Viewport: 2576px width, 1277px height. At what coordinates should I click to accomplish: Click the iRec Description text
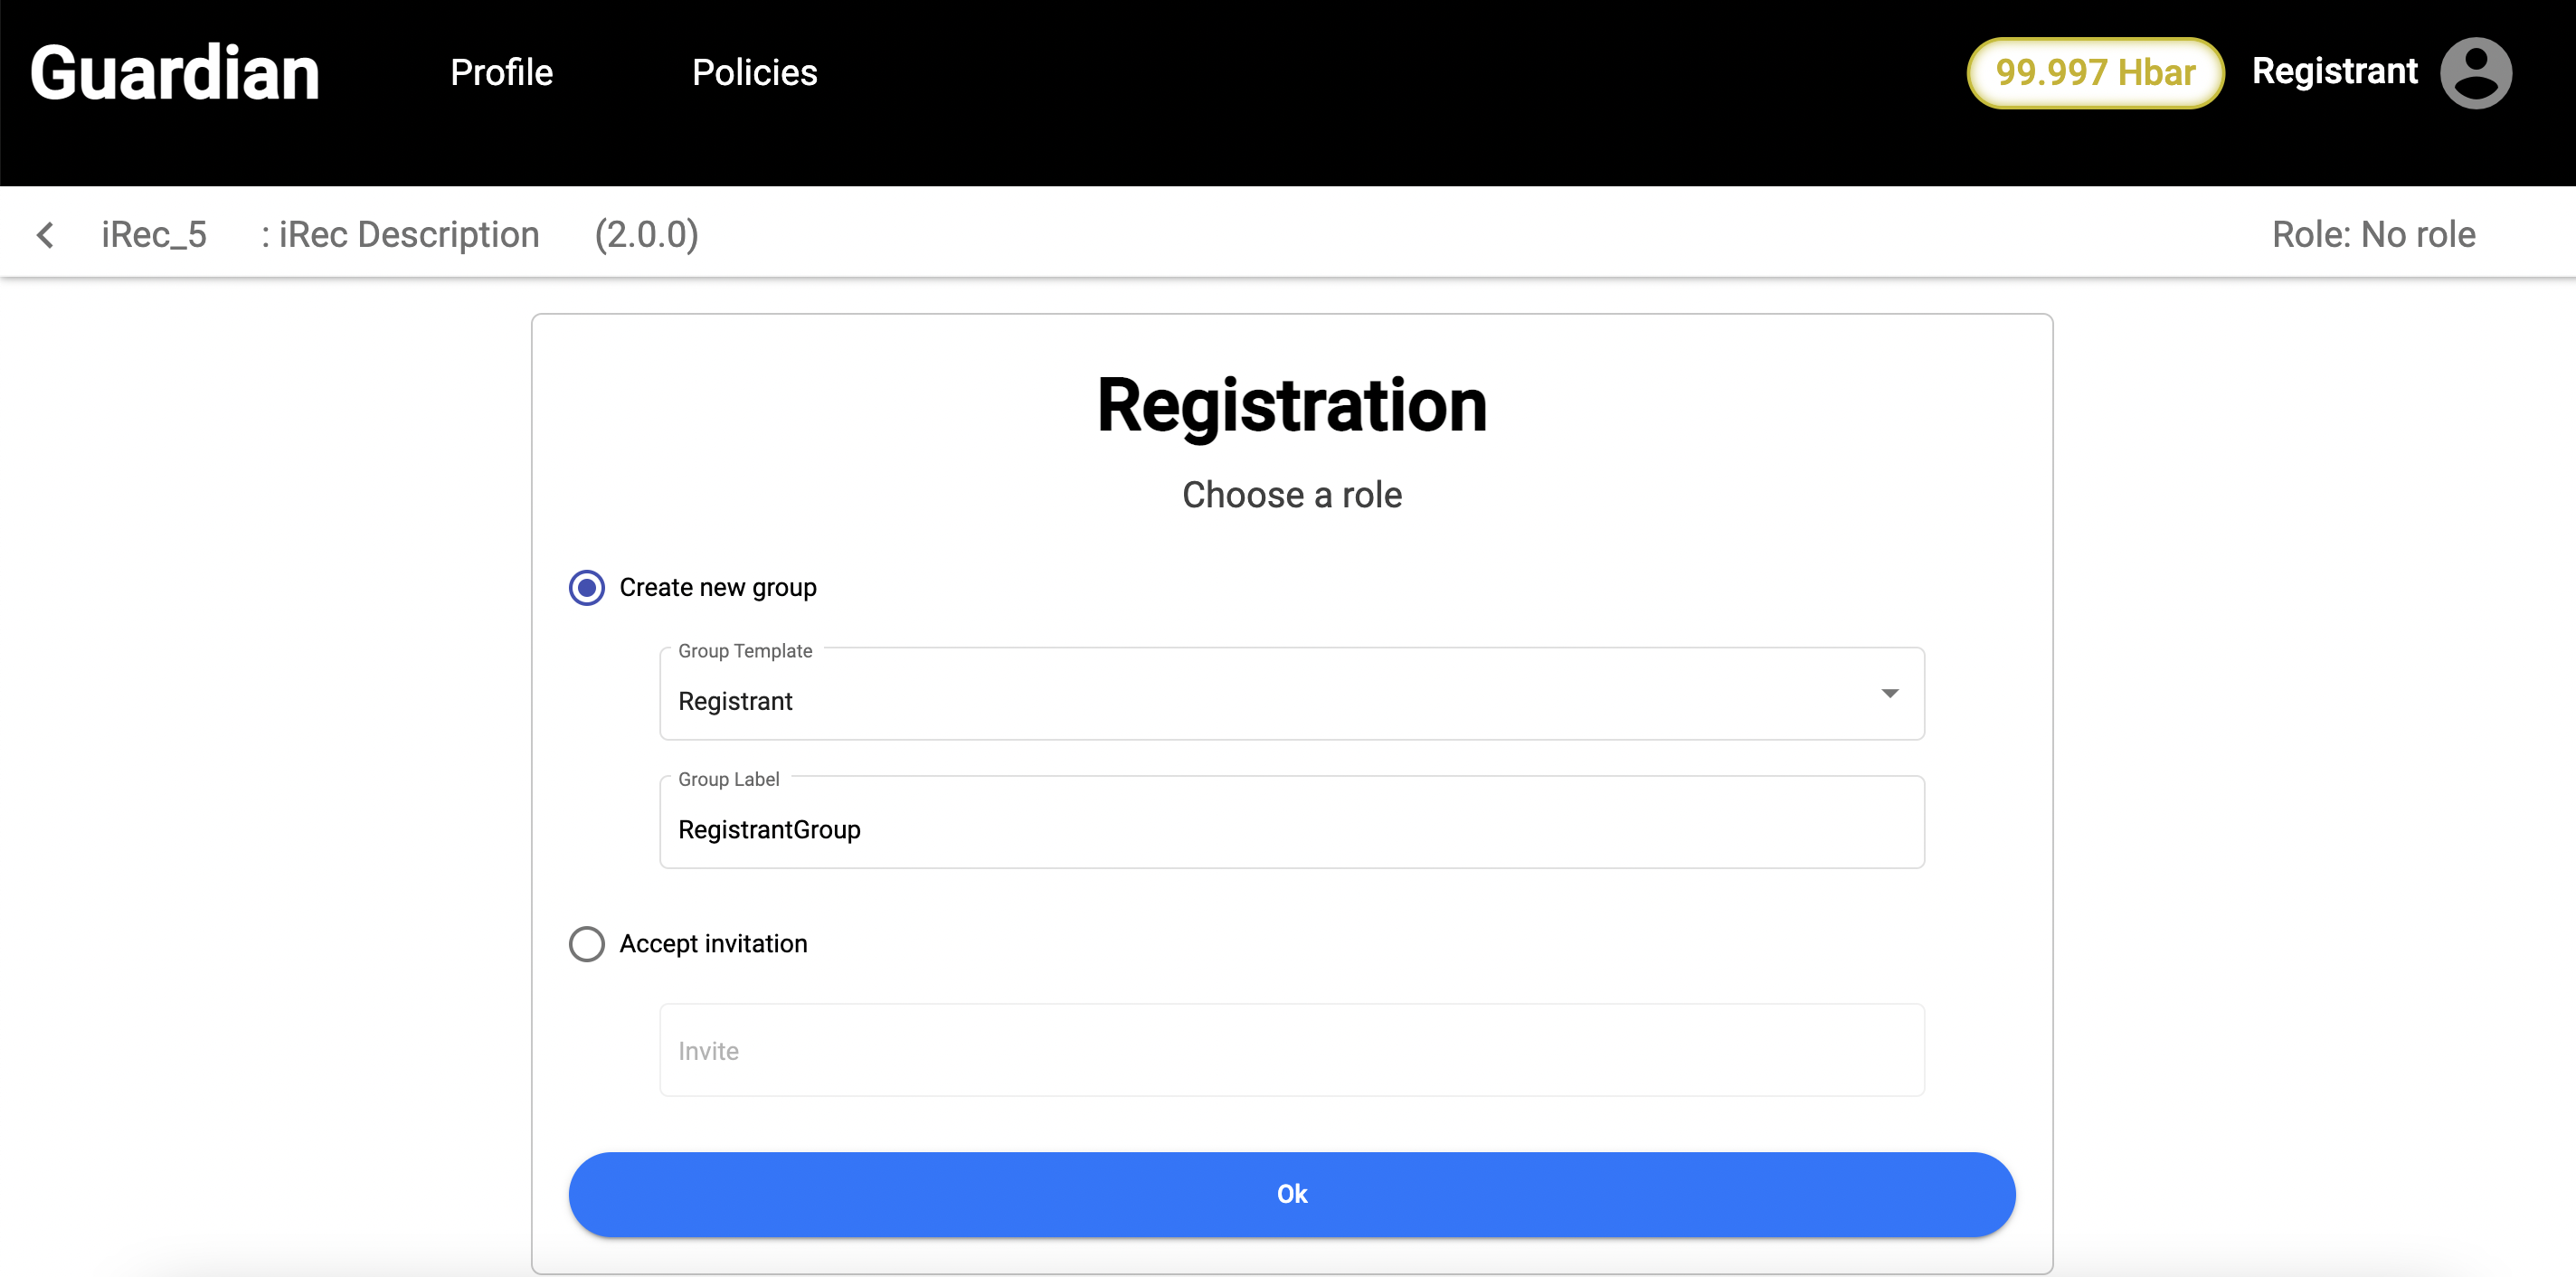point(408,235)
